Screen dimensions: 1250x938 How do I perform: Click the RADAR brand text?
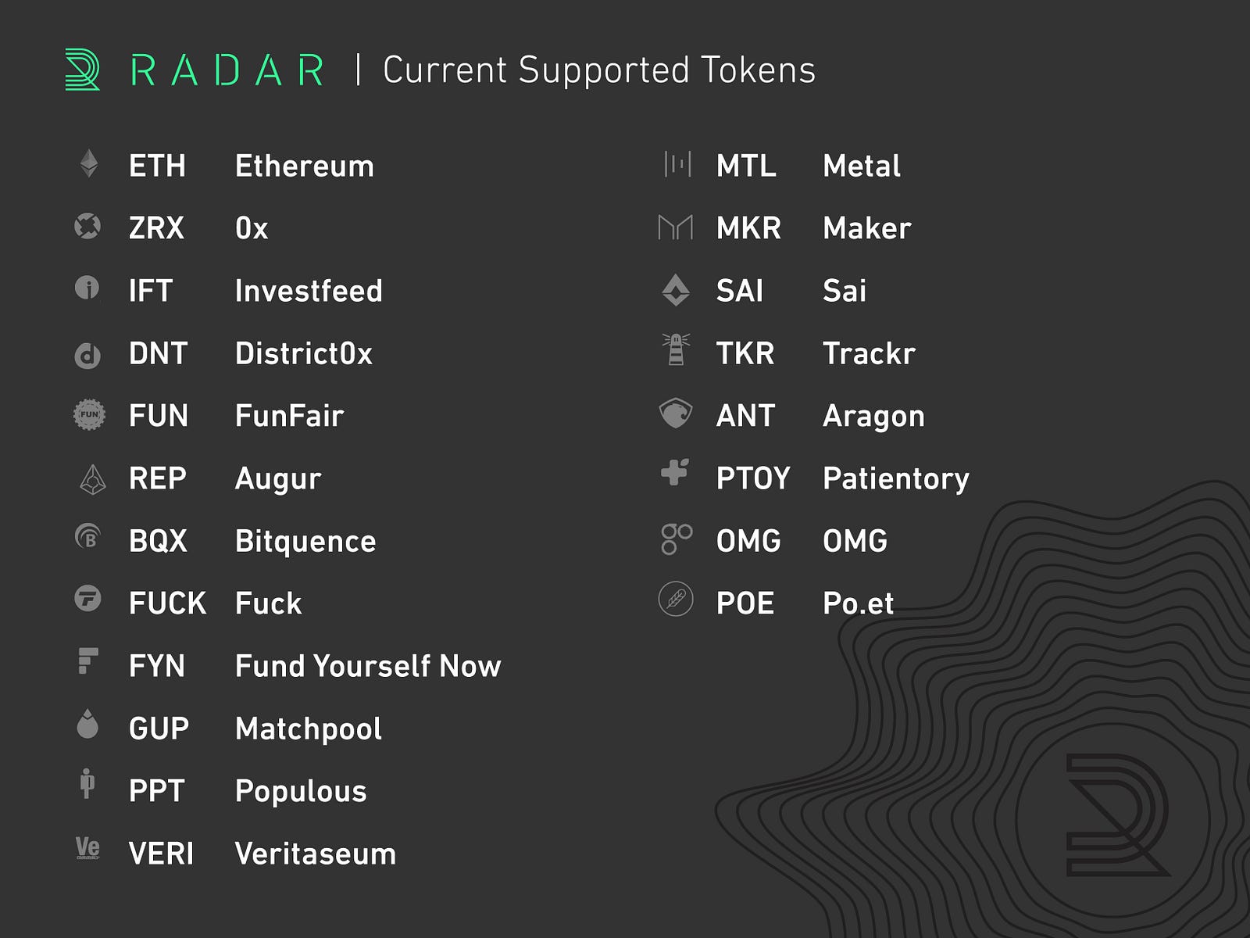click(227, 70)
